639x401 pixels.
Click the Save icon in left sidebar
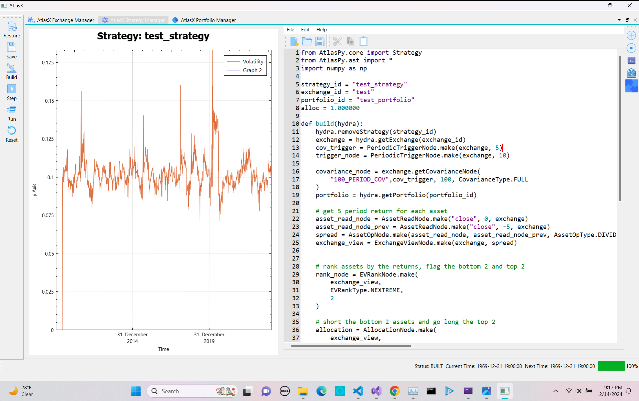coord(12,51)
